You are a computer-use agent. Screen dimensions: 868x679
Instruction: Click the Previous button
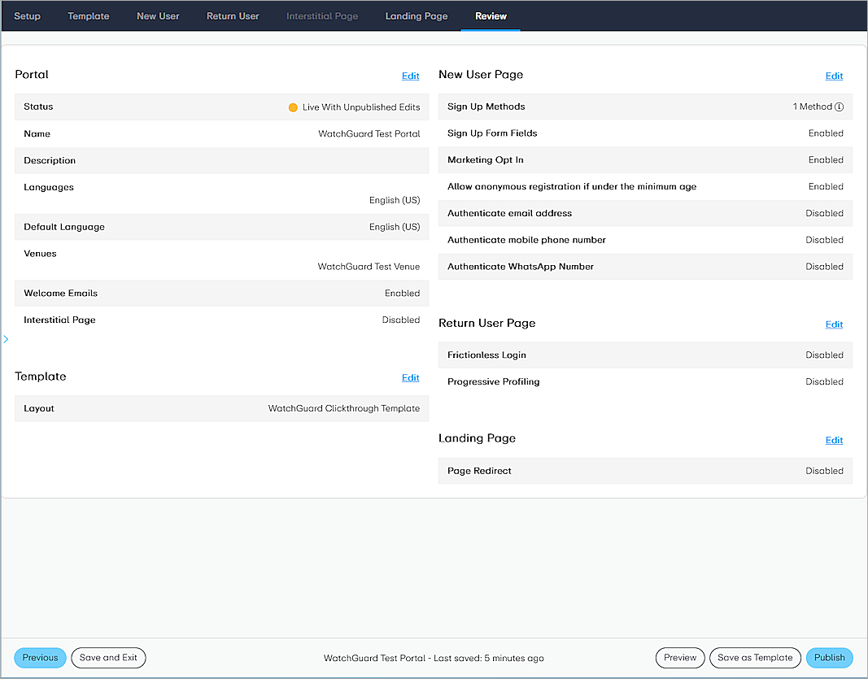click(40, 658)
